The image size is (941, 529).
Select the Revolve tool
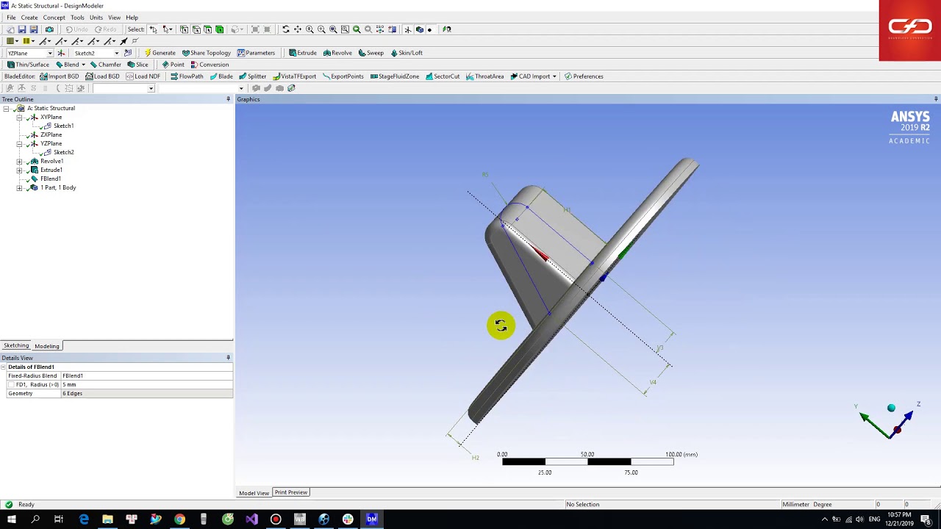(x=337, y=53)
